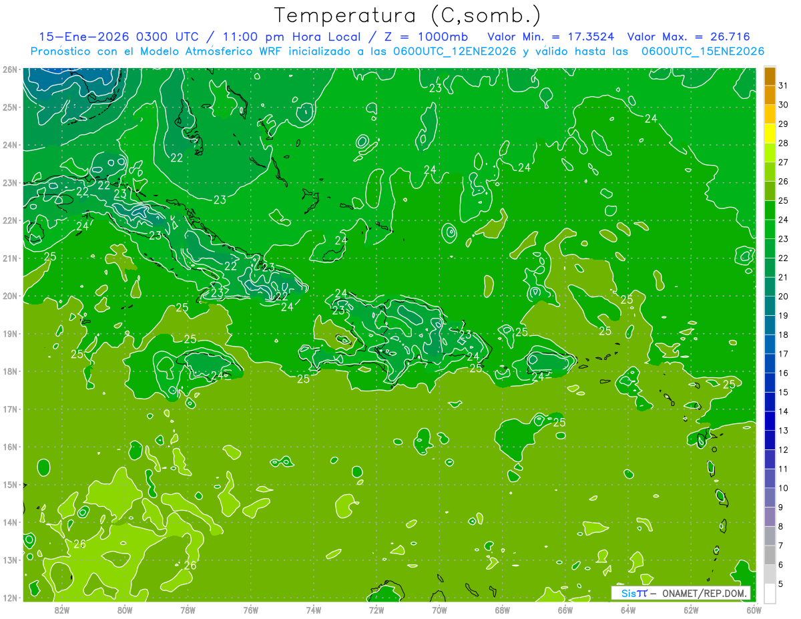Click the purple legend swatch between 9 and 10
801x619 pixels.
pyautogui.click(x=770, y=497)
